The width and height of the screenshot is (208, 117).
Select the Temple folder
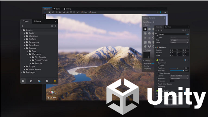coord(38,63)
